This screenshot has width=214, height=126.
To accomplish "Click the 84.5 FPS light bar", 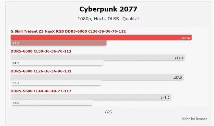I will (x=57, y=63).
